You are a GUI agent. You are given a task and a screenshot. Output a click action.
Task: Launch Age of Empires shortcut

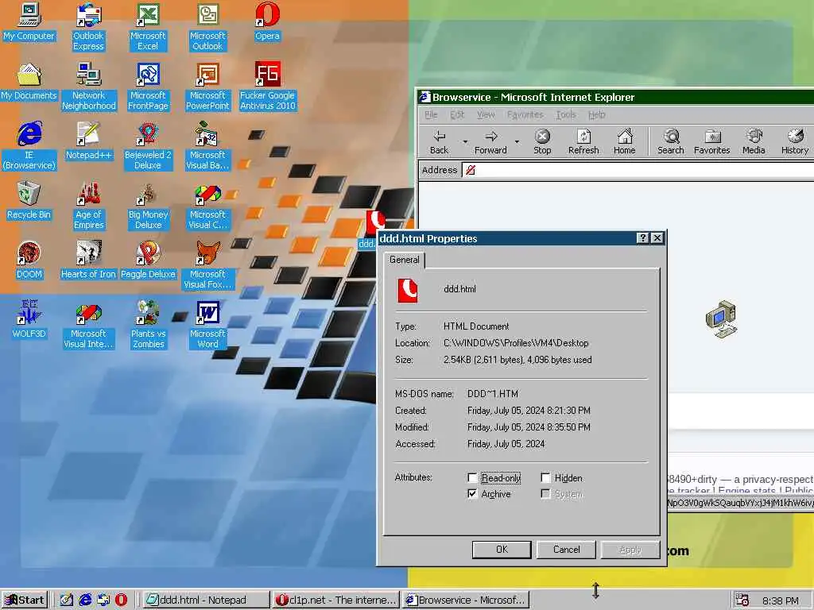click(x=89, y=206)
